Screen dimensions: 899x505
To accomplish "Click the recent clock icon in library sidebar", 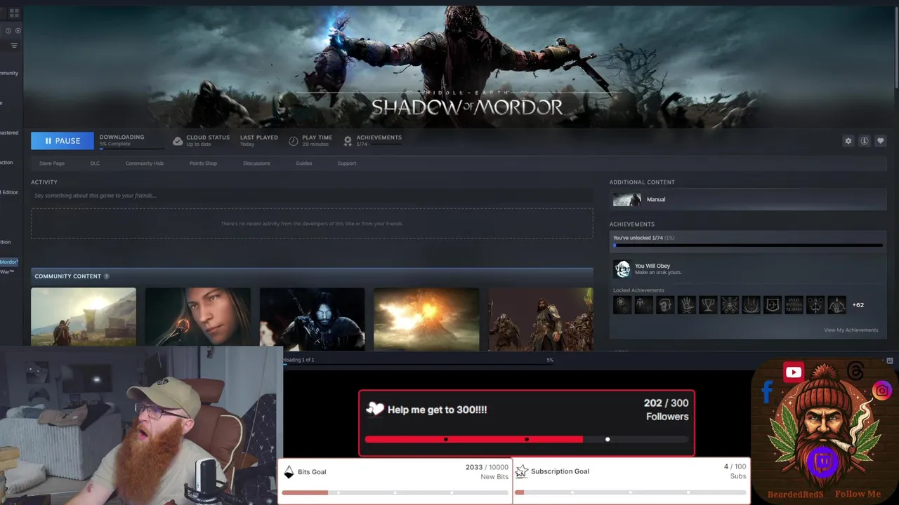I will point(8,31).
